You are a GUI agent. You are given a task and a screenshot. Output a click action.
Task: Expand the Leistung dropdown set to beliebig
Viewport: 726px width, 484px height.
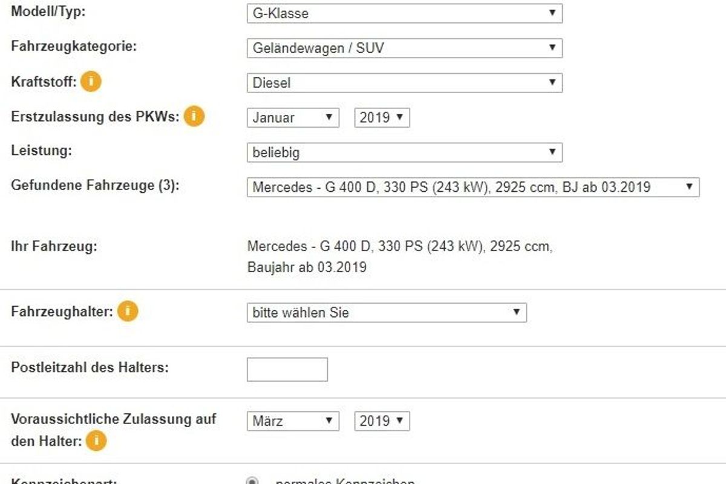click(x=404, y=152)
